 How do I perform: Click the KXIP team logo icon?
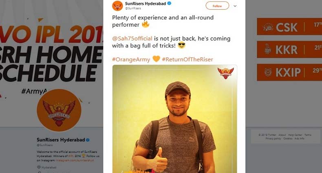tap(267, 72)
